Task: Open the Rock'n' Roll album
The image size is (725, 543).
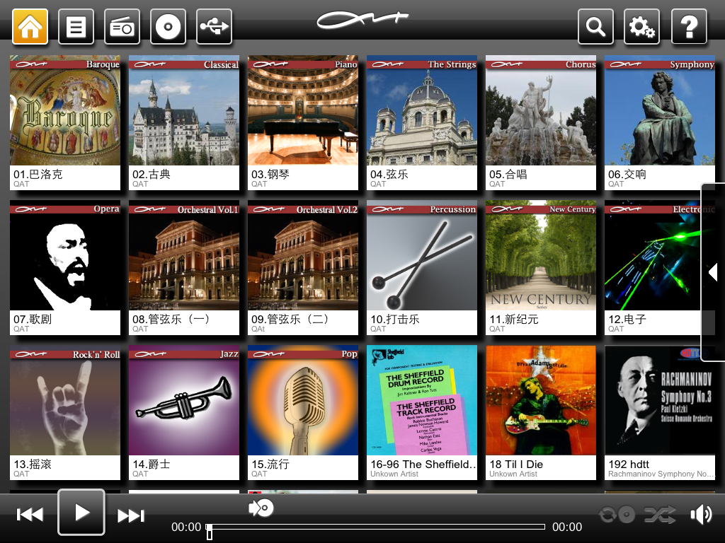Action: point(65,400)
